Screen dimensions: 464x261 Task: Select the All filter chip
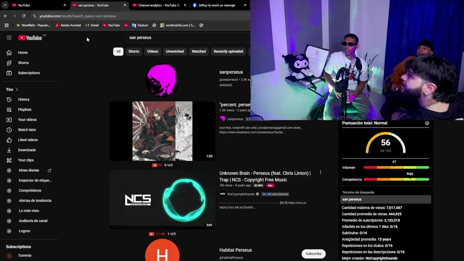pyautogui.click(x=118, y=51)
